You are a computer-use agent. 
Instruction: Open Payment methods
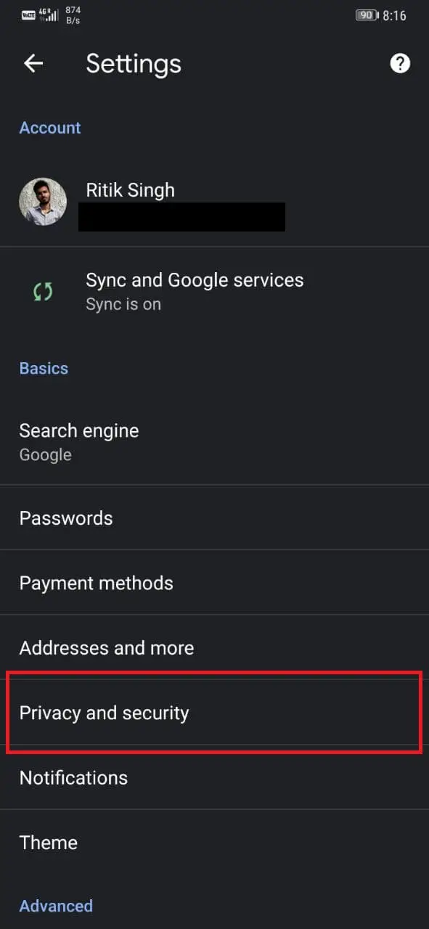pos(214,583)
